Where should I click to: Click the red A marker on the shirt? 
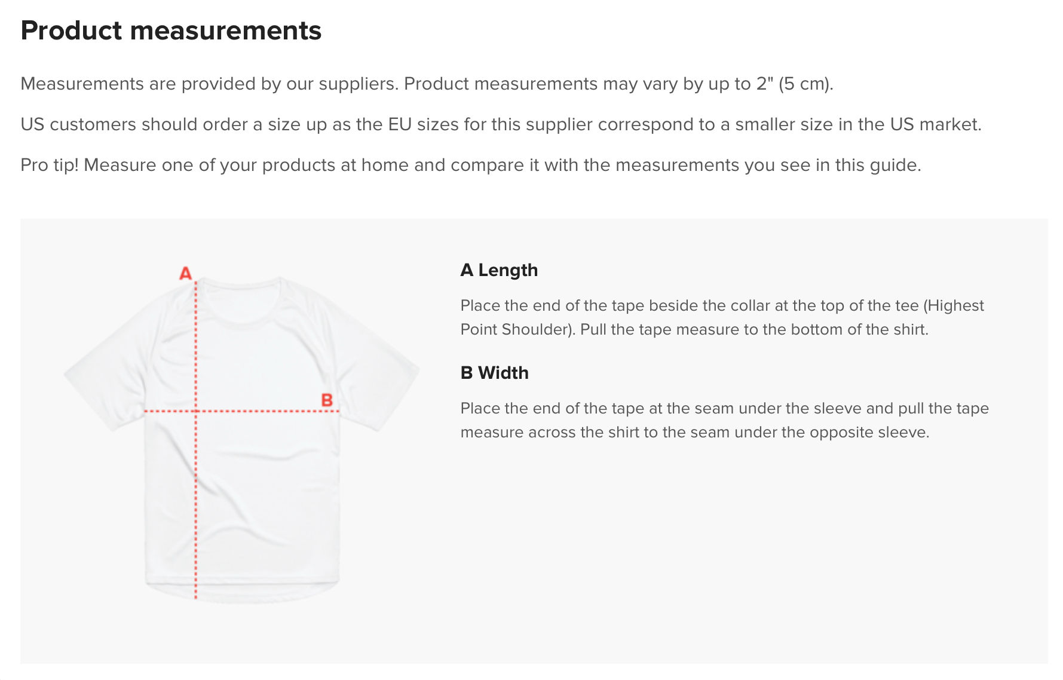185,274
